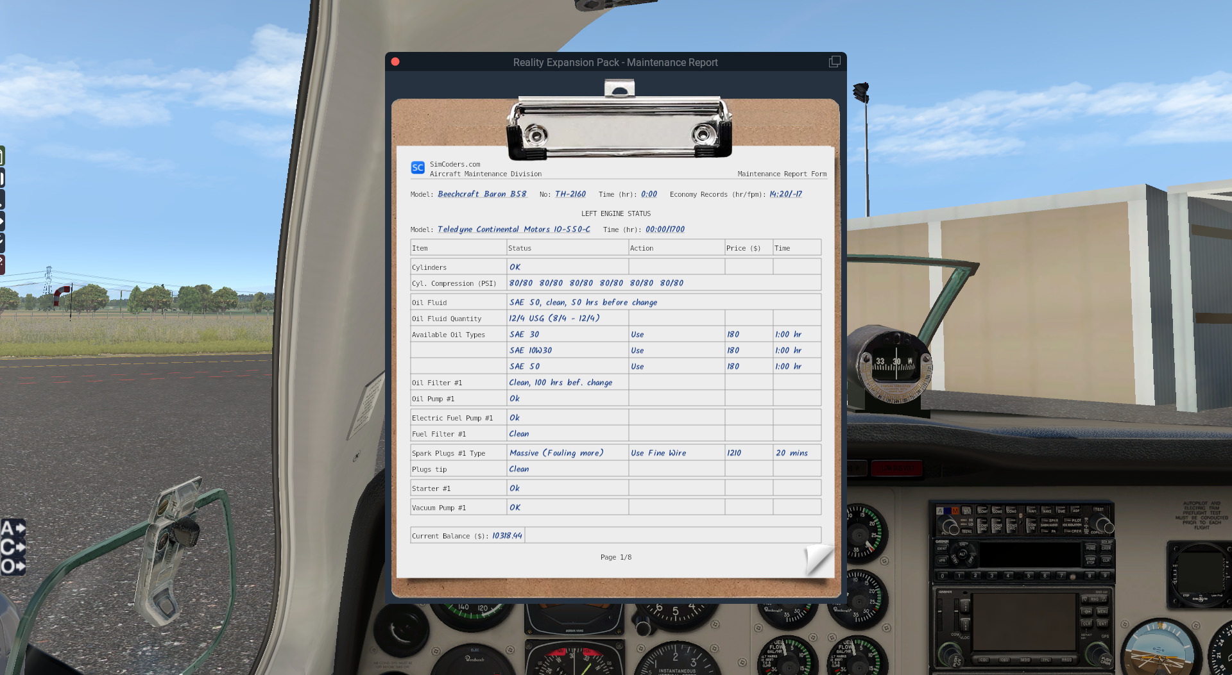
Task: Choose Use Fine Wire spark plugs
Action: click(x=658, y=453)
